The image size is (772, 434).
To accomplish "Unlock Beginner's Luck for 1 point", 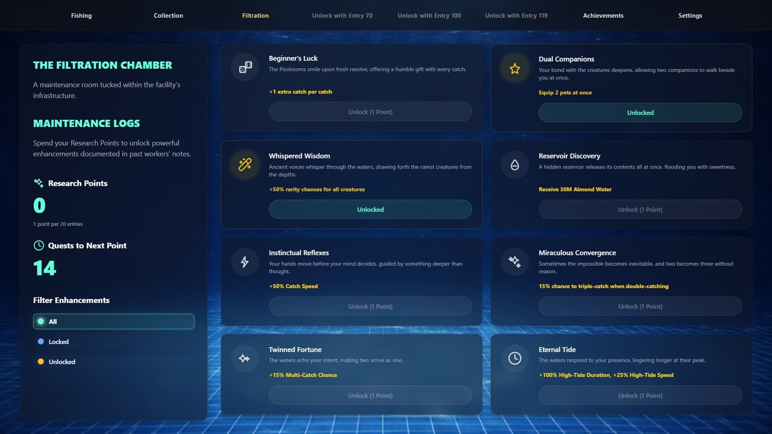I will [x=370, y=112].
